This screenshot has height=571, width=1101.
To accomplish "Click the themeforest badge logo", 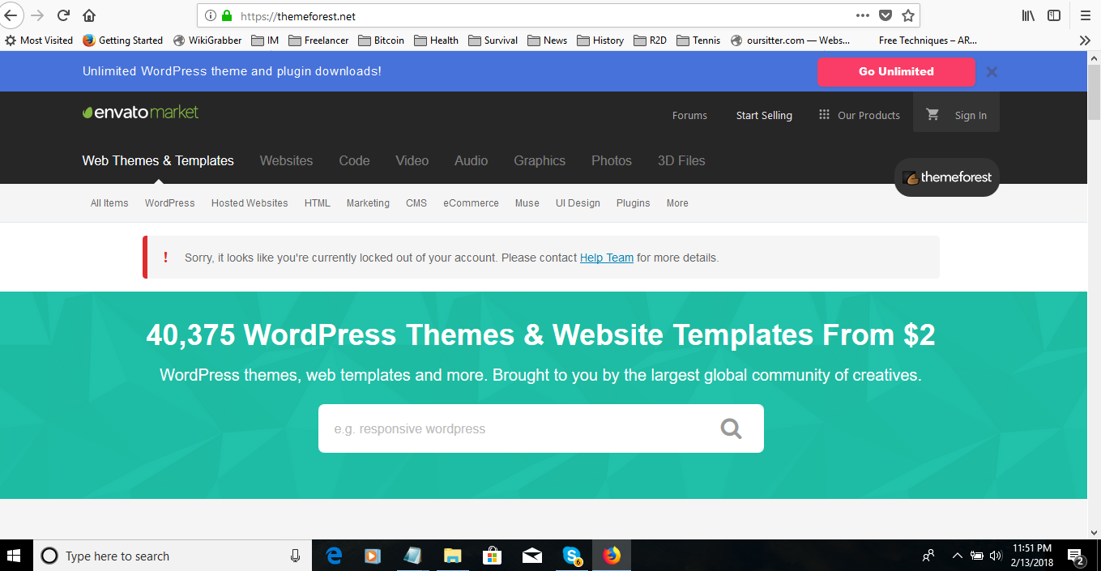I will 947,177.
